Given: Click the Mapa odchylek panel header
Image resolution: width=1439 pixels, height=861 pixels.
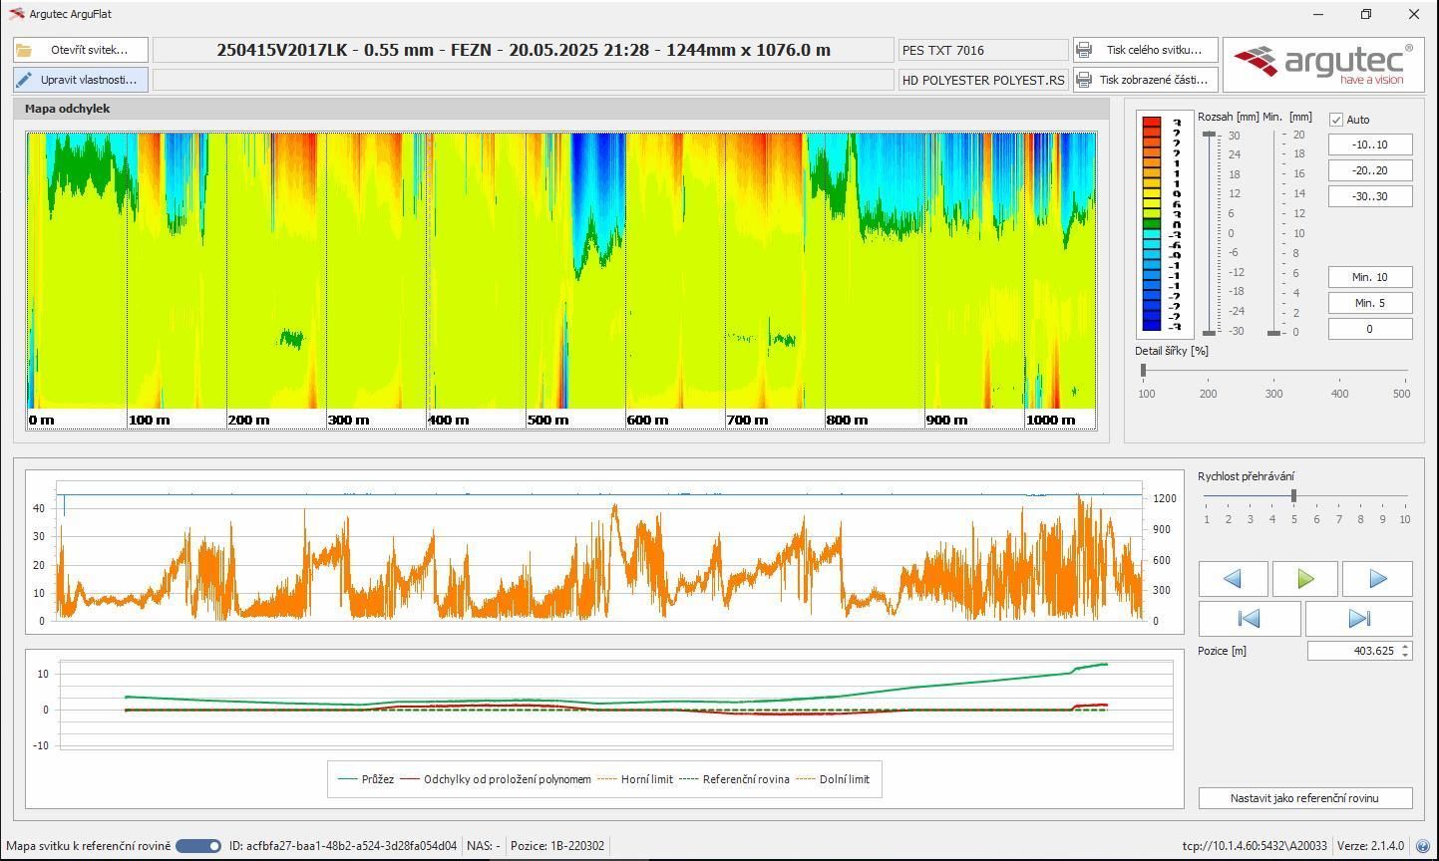Looking at the screenshot, I should coord(561,109).
